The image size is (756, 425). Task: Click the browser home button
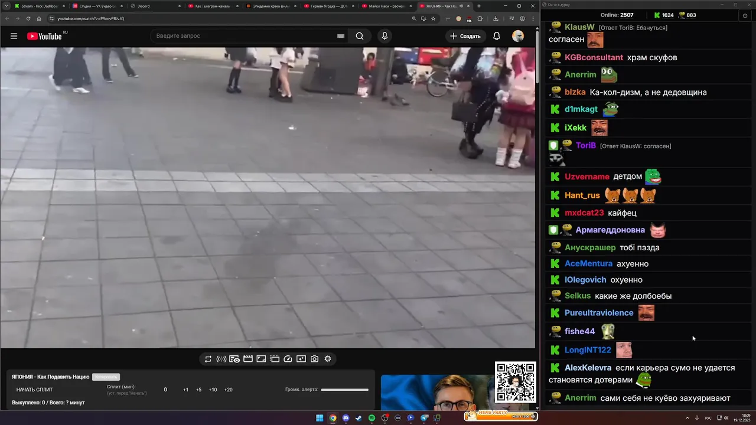tap(39, 18)
